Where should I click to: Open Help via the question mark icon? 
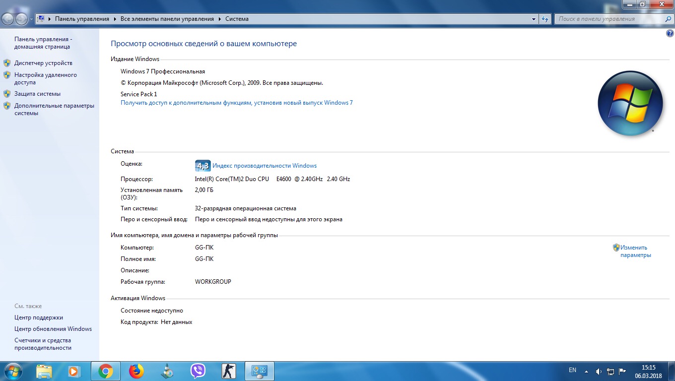(670, 33)
